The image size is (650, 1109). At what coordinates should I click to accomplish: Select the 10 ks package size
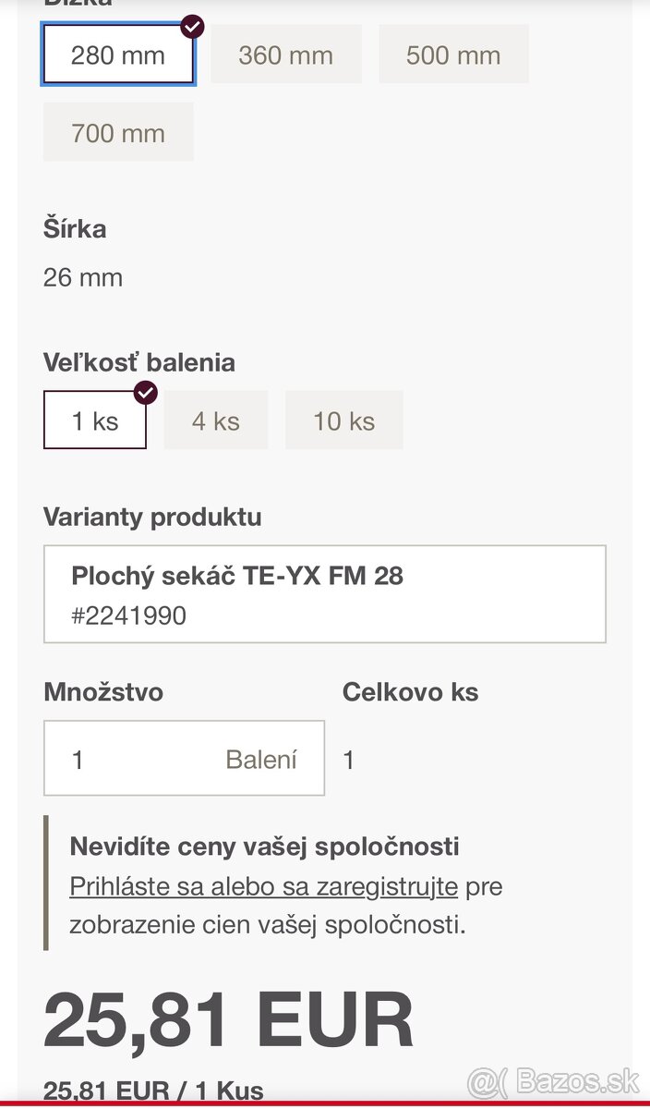(343, 421)
